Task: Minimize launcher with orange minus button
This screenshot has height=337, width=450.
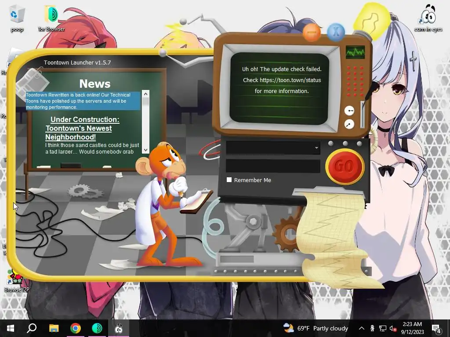Action: click(x=312, y=32)
